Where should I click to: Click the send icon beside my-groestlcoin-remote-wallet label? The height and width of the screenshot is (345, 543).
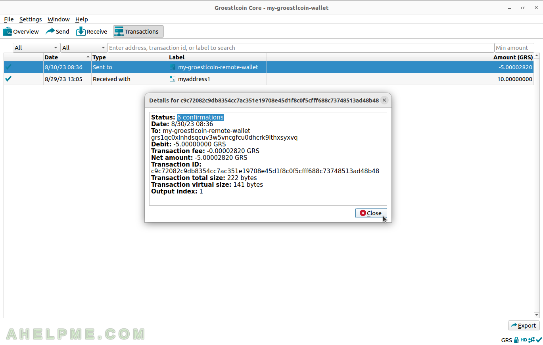pos(173,67)
